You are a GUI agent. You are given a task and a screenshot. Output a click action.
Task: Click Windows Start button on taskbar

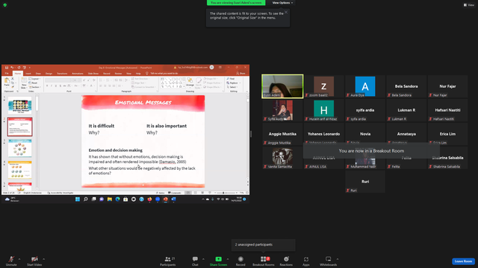pos(78,200)
